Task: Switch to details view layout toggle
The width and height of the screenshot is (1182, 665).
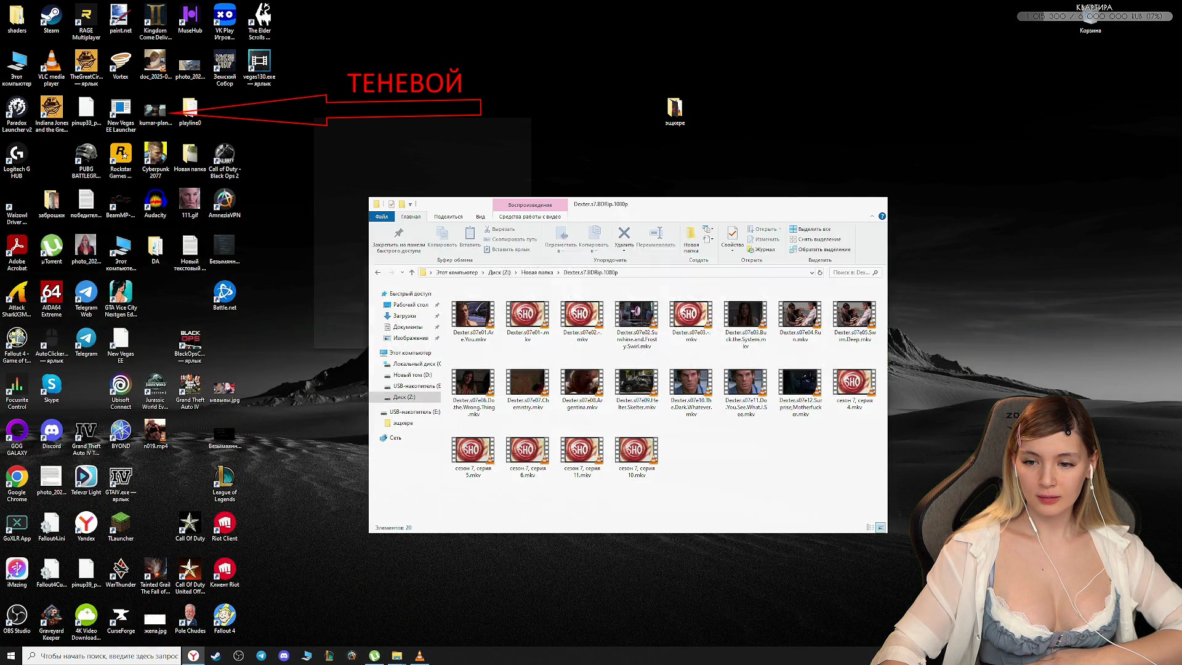Action: pyautogui.click(x=870, y=528)
